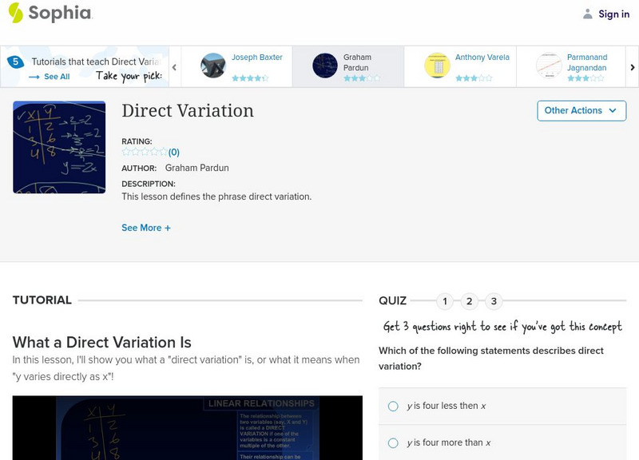This screenshot has width=639, height=460.
Task: Select Graham Pardun's tutorial tab
Action: click(x=348, y=67)
